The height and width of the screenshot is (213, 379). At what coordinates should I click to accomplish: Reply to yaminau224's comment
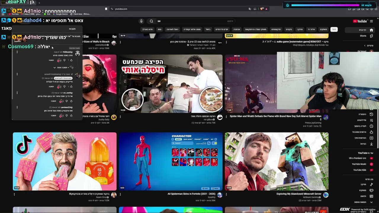(x=53, y=116)
